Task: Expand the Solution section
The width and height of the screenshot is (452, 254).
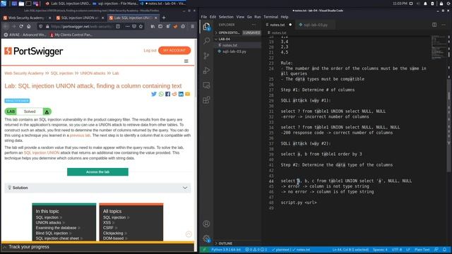Action: point(97,188)
